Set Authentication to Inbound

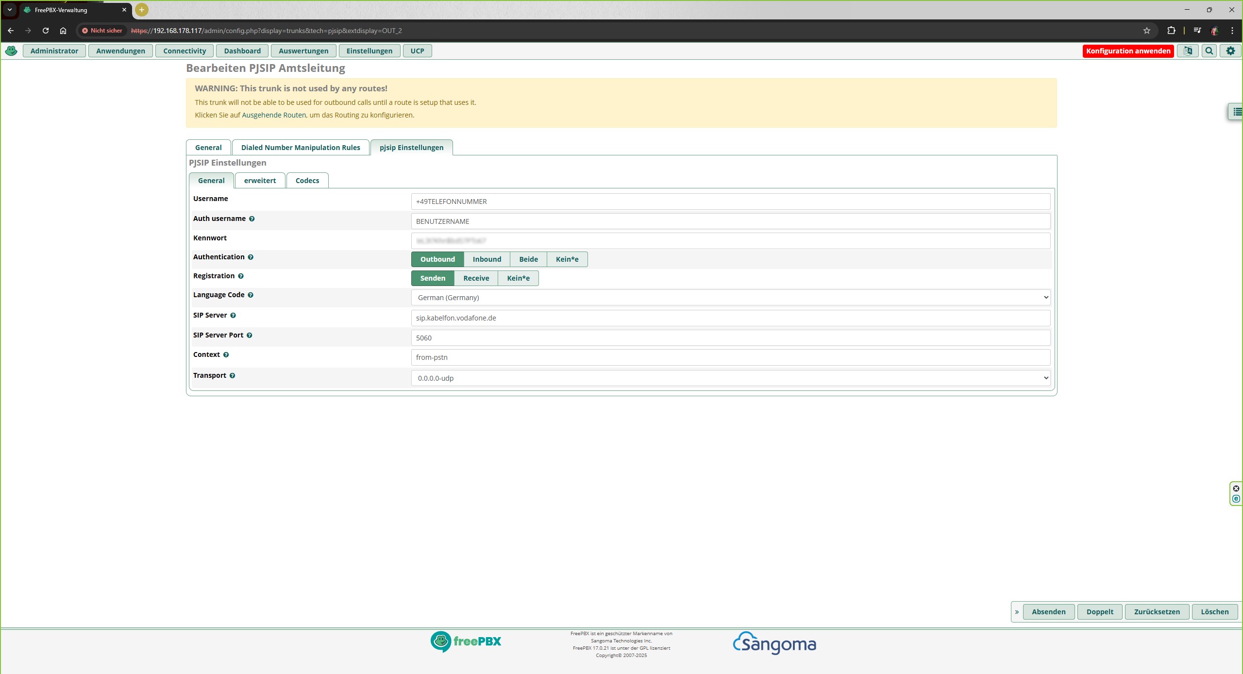coord(487,259)
